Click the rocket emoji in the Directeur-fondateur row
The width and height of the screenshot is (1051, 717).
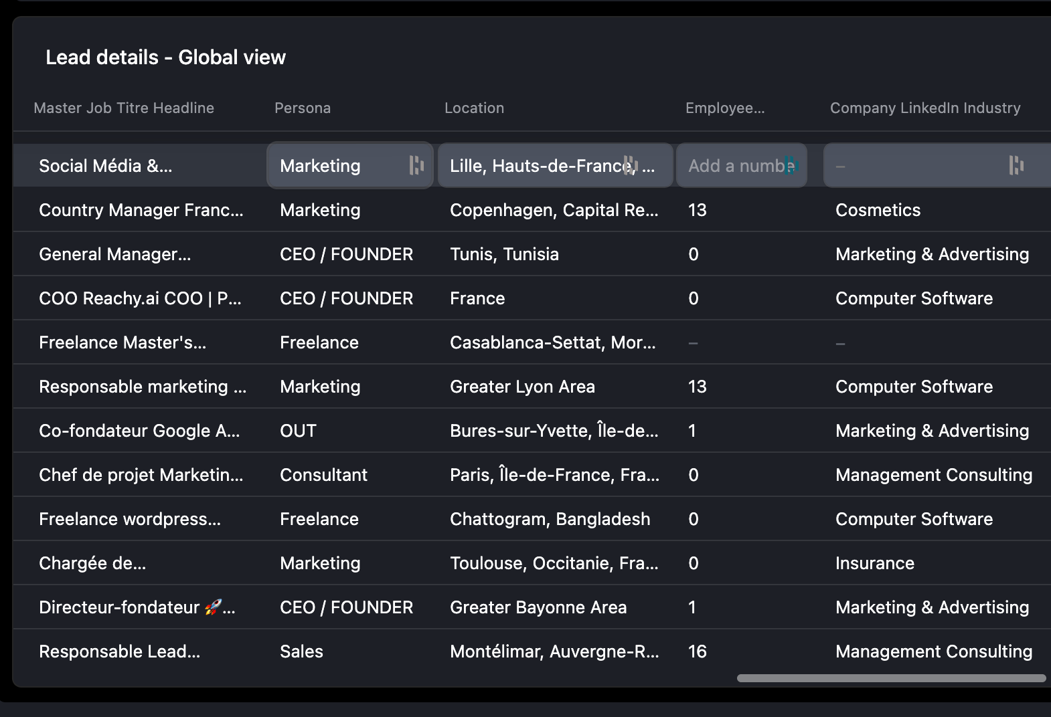click(213, 607)
